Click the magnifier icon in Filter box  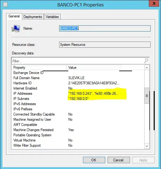[x=146, y=61]
